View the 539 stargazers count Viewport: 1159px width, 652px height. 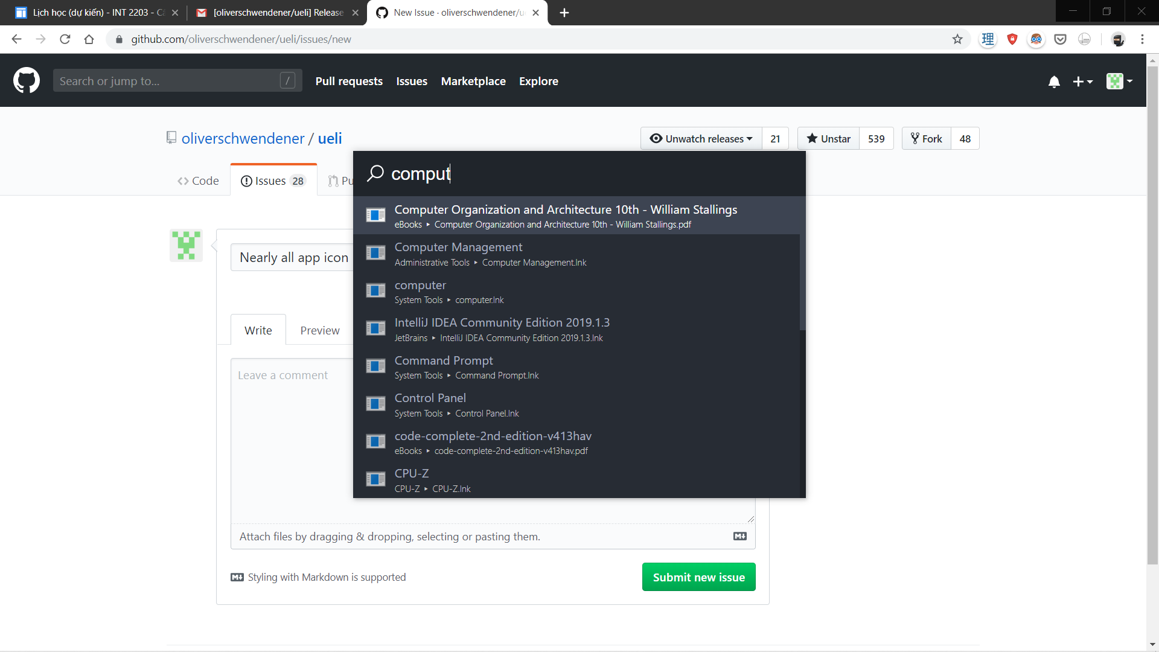(876, 138)
